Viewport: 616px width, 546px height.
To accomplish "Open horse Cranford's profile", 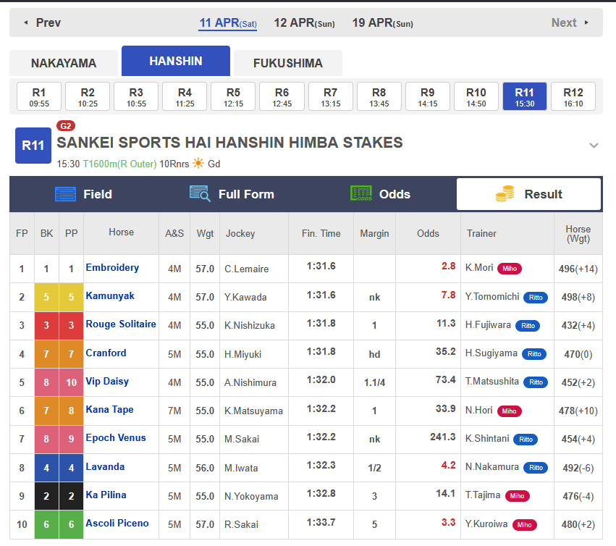I will pyautogui.click(x=106, y=353).
